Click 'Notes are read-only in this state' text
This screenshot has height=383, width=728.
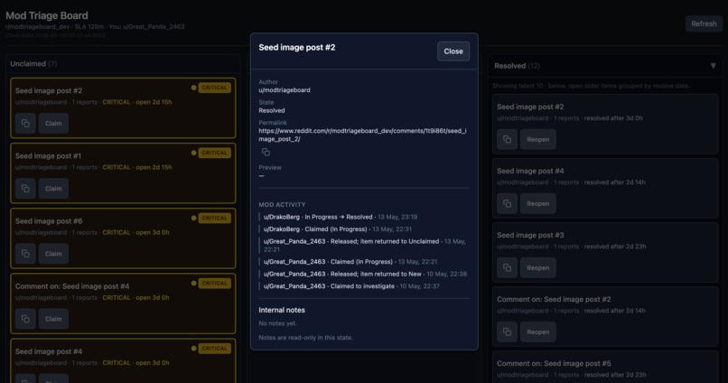coord(305,338)
